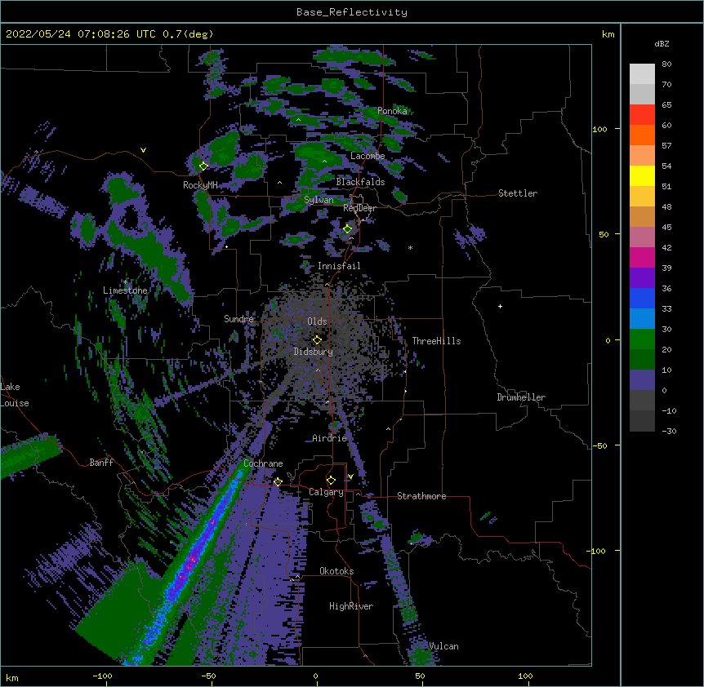
Task: Click the 80 value on dBZ legend
Action: pyautogui.click(x=666, y=64)
